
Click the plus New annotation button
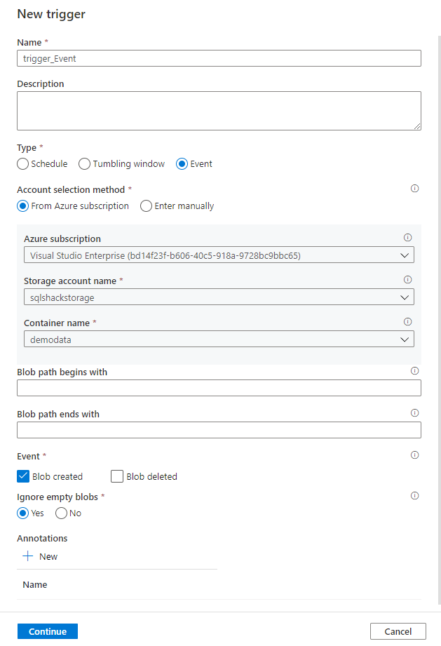click(x=40, y=556)
